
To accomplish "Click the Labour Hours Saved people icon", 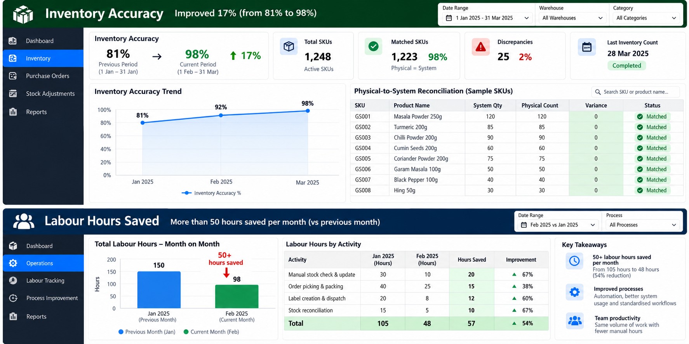I will click(24, 221).
